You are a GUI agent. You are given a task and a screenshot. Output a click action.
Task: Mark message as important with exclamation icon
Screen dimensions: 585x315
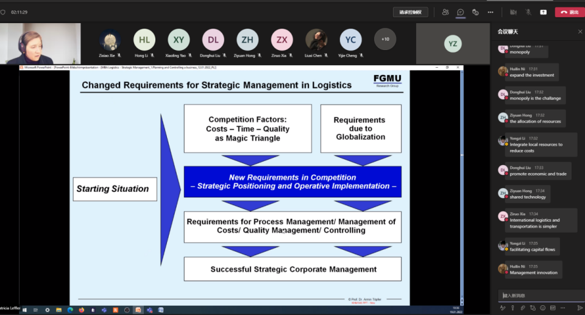(512, 308)
